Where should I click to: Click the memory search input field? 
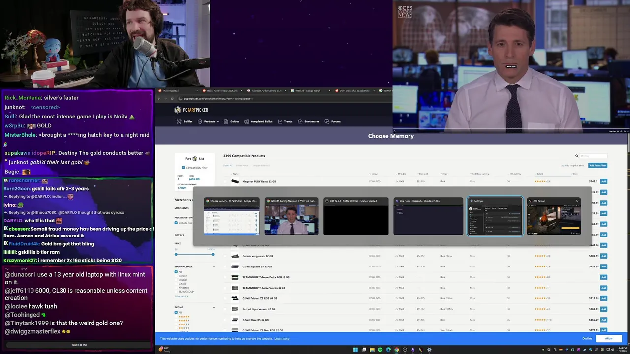pyautogui.click(x=594, y=156)
